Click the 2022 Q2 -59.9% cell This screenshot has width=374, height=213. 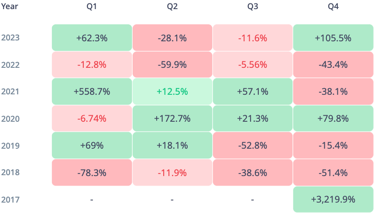pyautogui.click(x=172, y=65)
